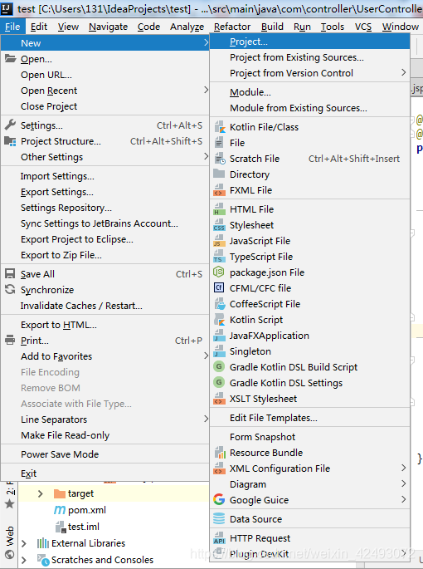Expand Project from Version Control submenu arrow
This screenshot has width=423, height=569.
(403, 72)
